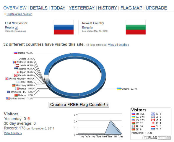
Task: Open the 'View history' link
Action: 13,133
